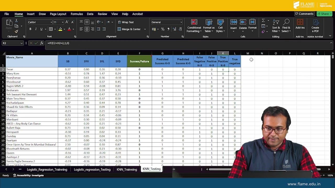Click the AutoSum sigma icon
Viewport: 335px width, 188px height.
(x=263, y=21)
